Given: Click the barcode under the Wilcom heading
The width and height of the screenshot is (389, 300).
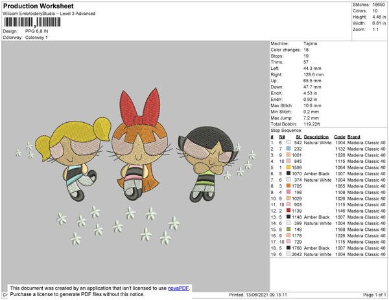Looking at the screenshot, I should pyautogui.click(x=32, y=22).
